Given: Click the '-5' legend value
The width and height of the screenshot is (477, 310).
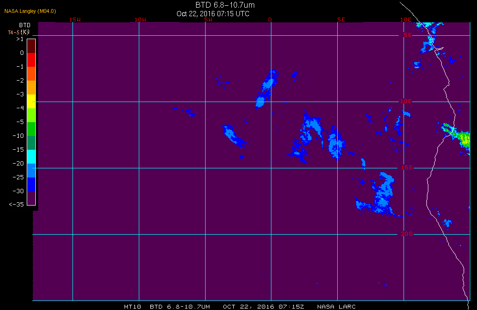Looking at the screenshot, I should (20, 122).
